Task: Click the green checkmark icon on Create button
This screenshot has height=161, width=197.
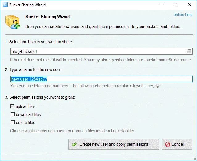Action: point(74,144)
